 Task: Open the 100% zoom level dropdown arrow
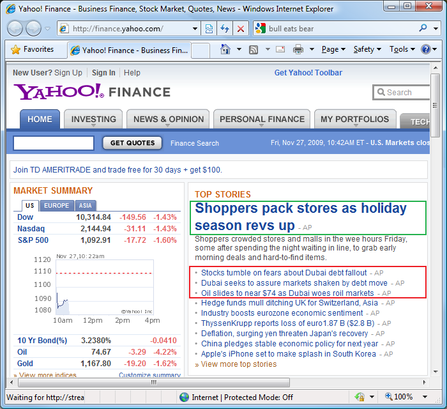(425, 397)
